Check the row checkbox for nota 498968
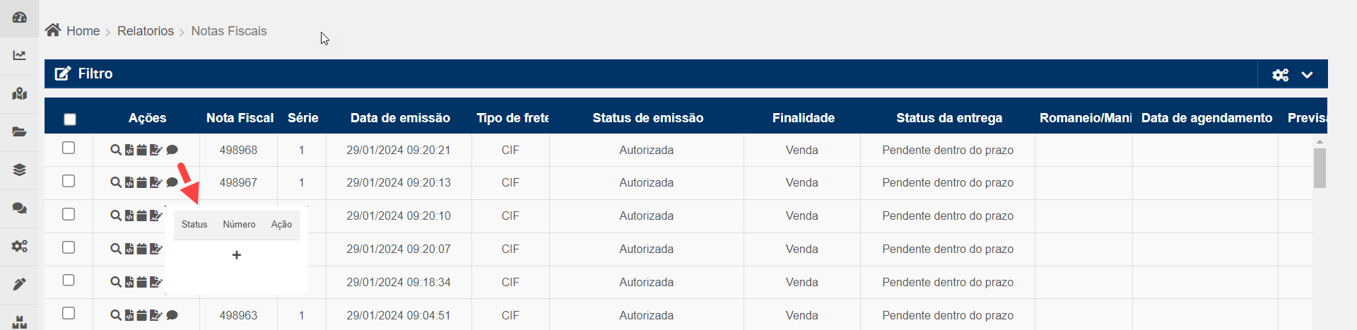 69,148
